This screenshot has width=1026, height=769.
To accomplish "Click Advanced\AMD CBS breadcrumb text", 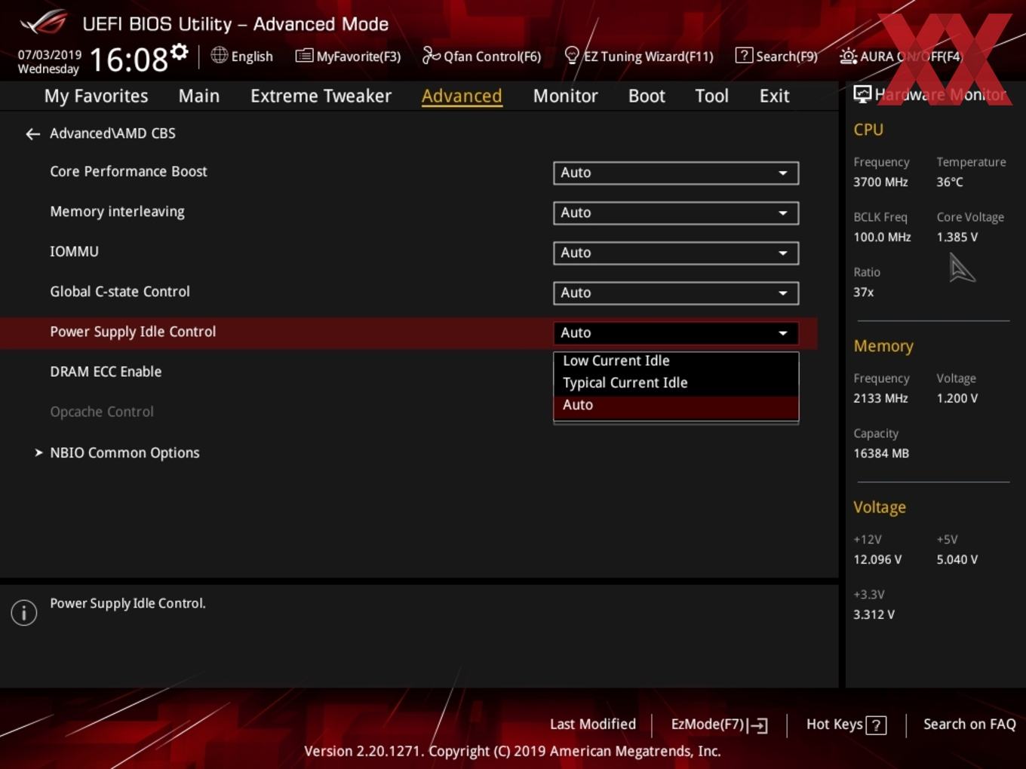I will click(x=112, y=133).
